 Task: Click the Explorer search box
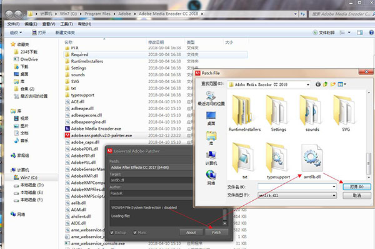342,14
